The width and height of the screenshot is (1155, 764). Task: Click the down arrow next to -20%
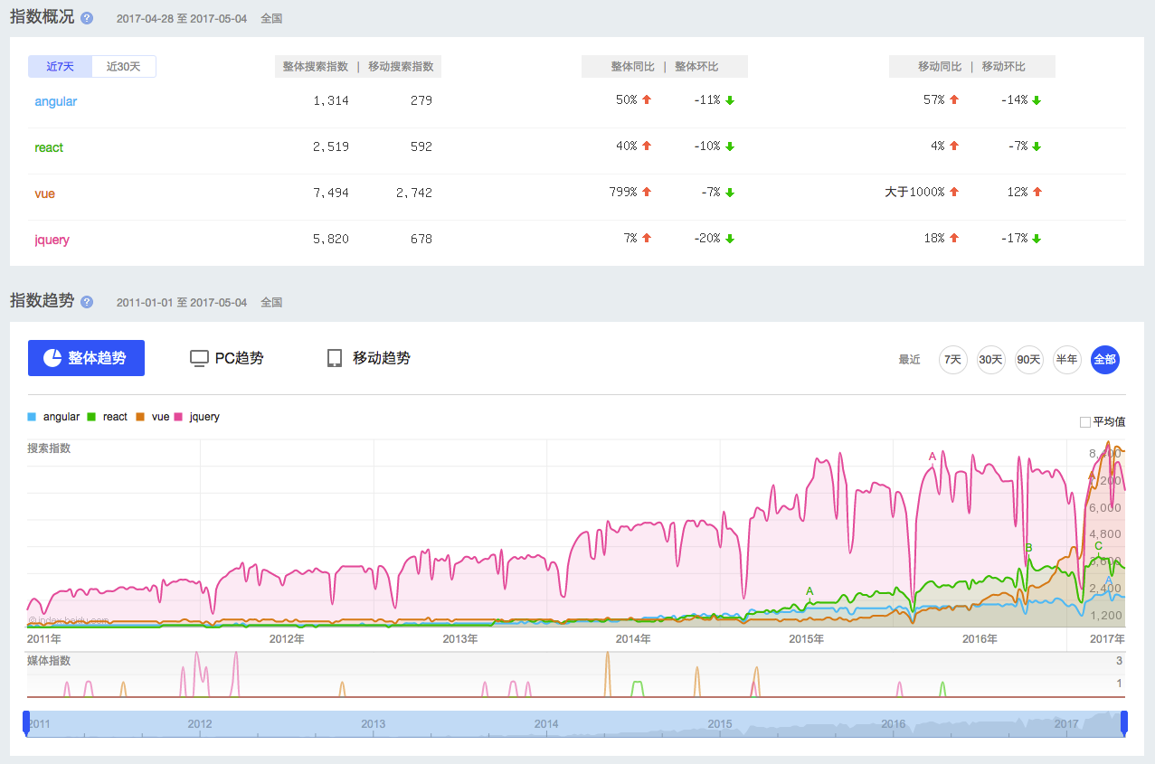pyautogui.click(x=729, y=239)
